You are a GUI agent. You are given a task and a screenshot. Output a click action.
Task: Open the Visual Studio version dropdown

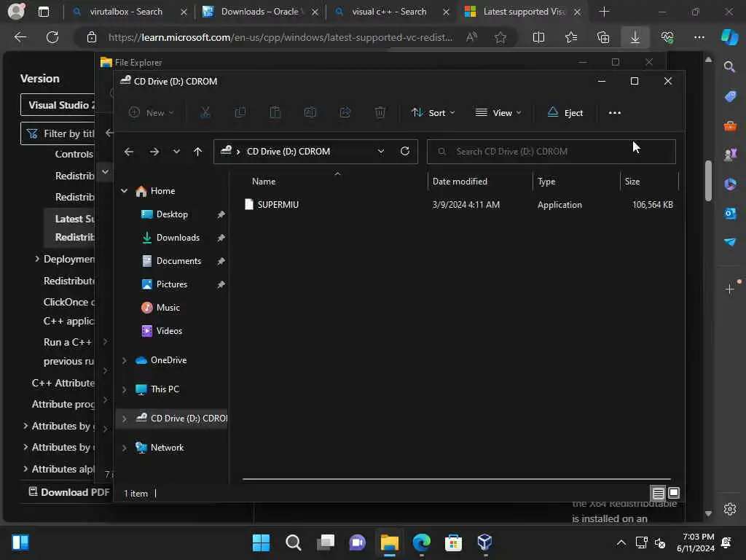point(58,105)
